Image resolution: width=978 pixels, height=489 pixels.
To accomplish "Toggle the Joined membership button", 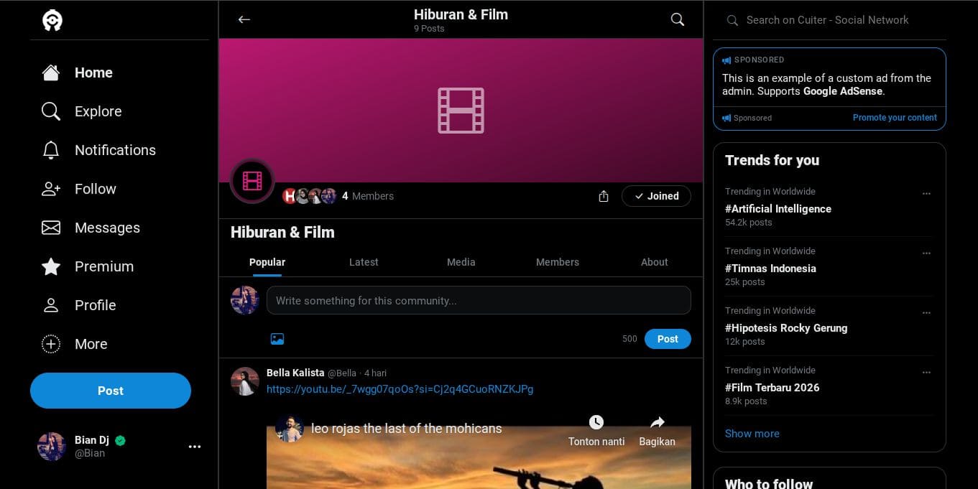I will pyautogui.click(x=655, y=196).
